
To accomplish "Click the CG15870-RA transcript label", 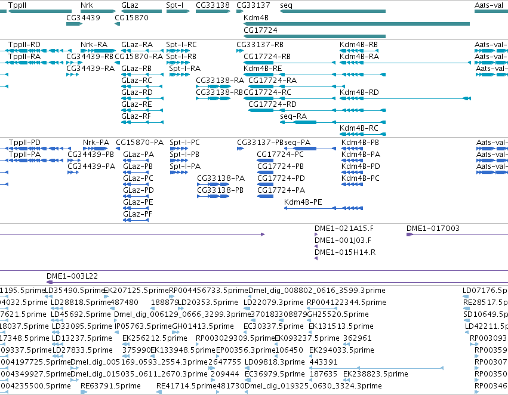I will (138, 56).
